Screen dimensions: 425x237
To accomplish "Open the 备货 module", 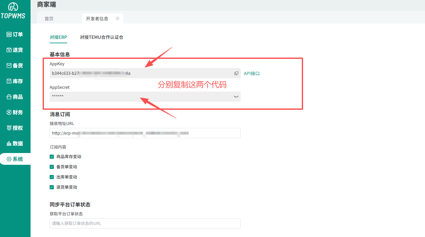I will 15,65.
